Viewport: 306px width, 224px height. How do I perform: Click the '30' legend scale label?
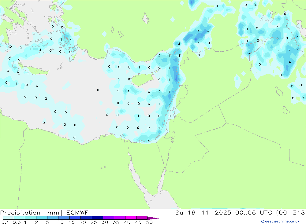(105, 222)
